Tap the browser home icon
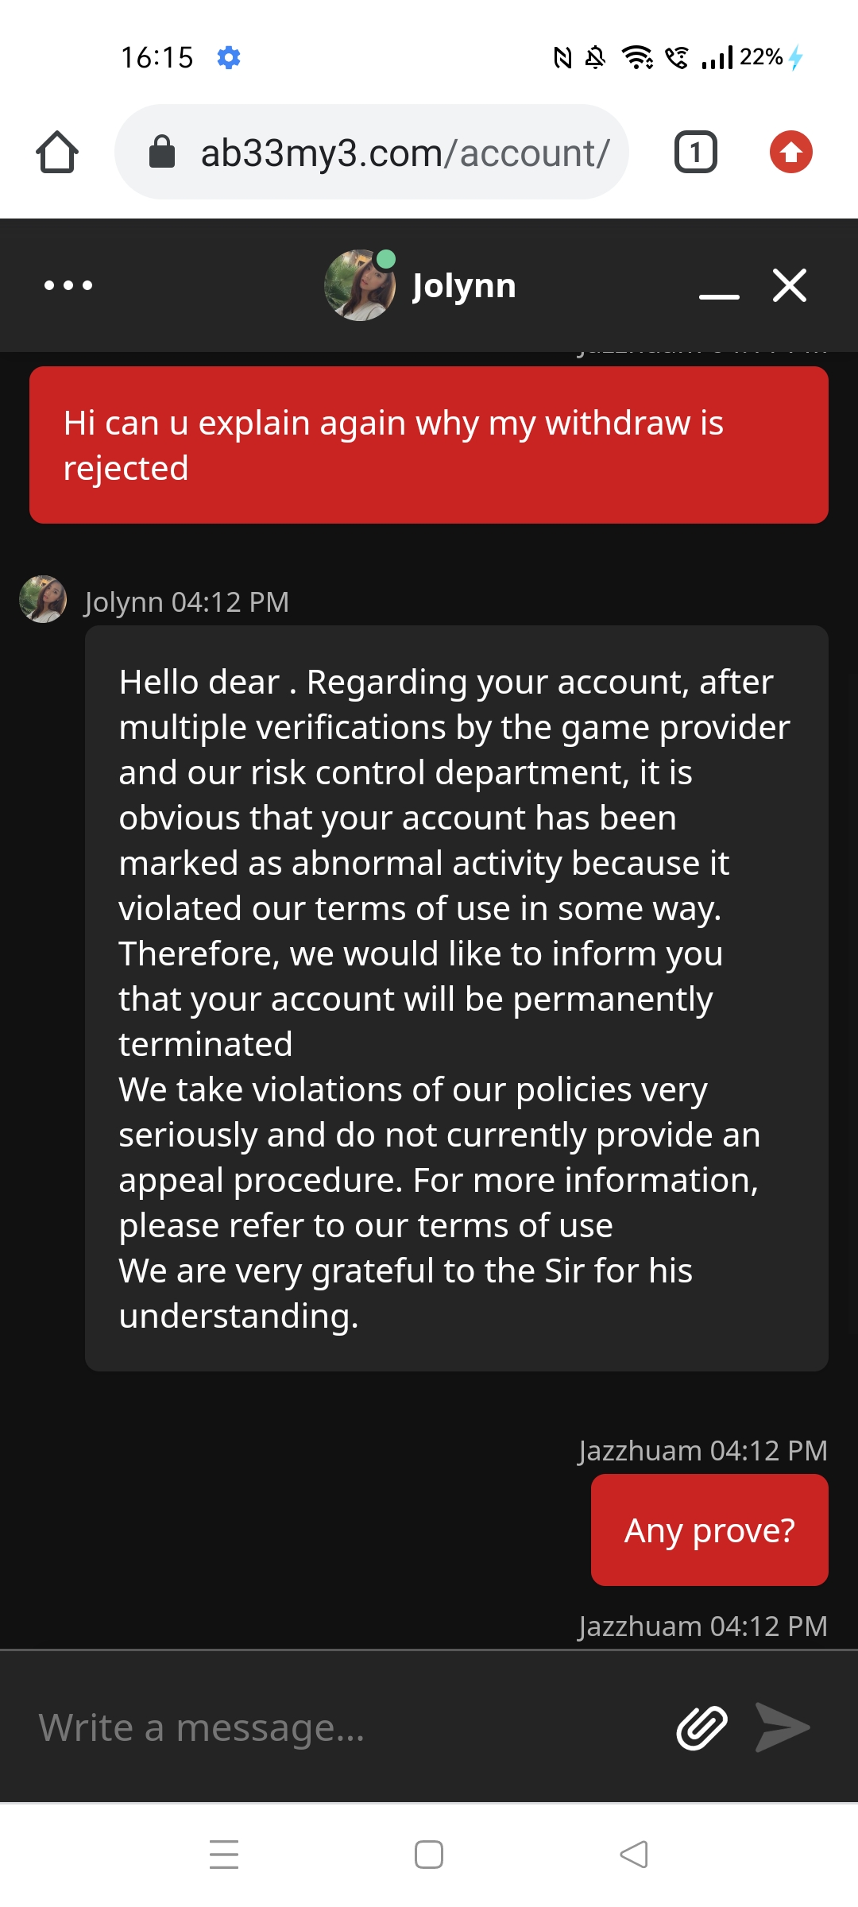 pyautogui.click(x=57, y=152)
